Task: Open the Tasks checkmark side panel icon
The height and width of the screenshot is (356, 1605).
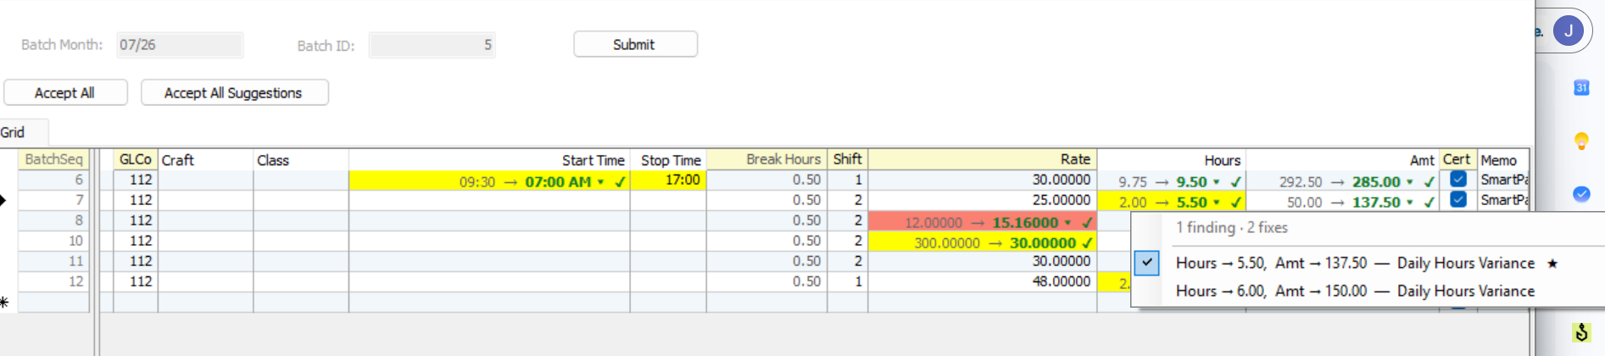Action: pos(1581,194)
